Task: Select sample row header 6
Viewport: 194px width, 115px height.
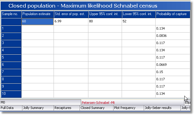Action: tap(11, 65)
